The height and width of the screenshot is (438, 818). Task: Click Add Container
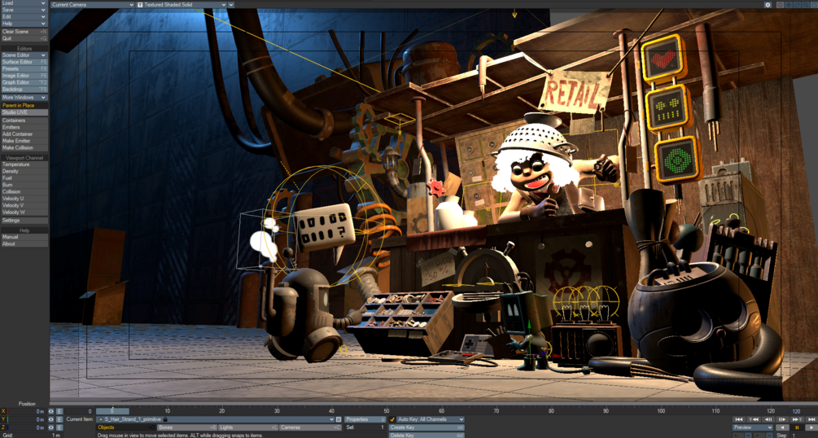(x=24, y=134)
